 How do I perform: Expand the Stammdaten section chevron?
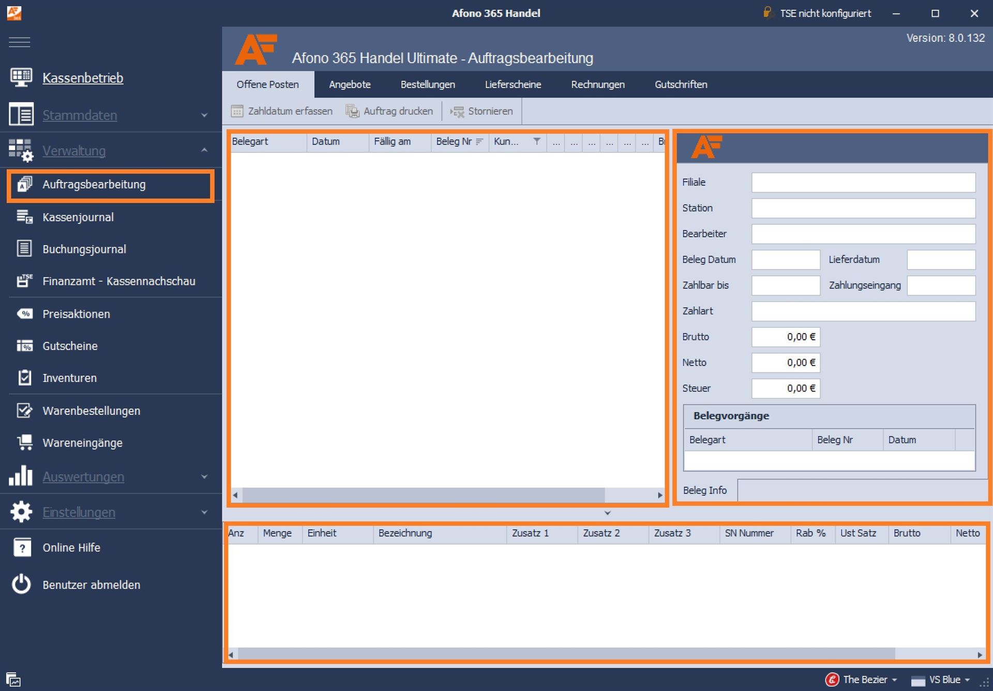(x=204, y=115)
